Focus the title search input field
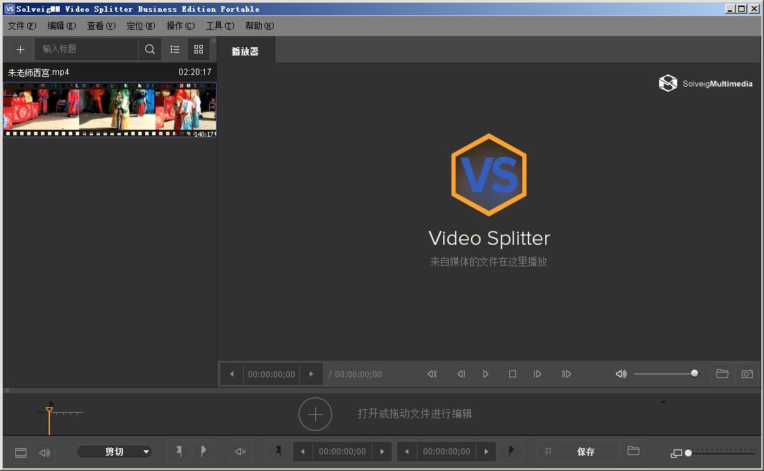Screen dimensions: 764x471 [87, 49]
